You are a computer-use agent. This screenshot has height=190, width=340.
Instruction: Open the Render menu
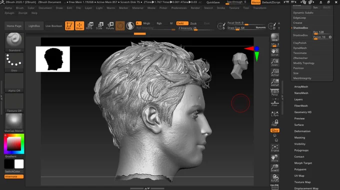[195, 8]
